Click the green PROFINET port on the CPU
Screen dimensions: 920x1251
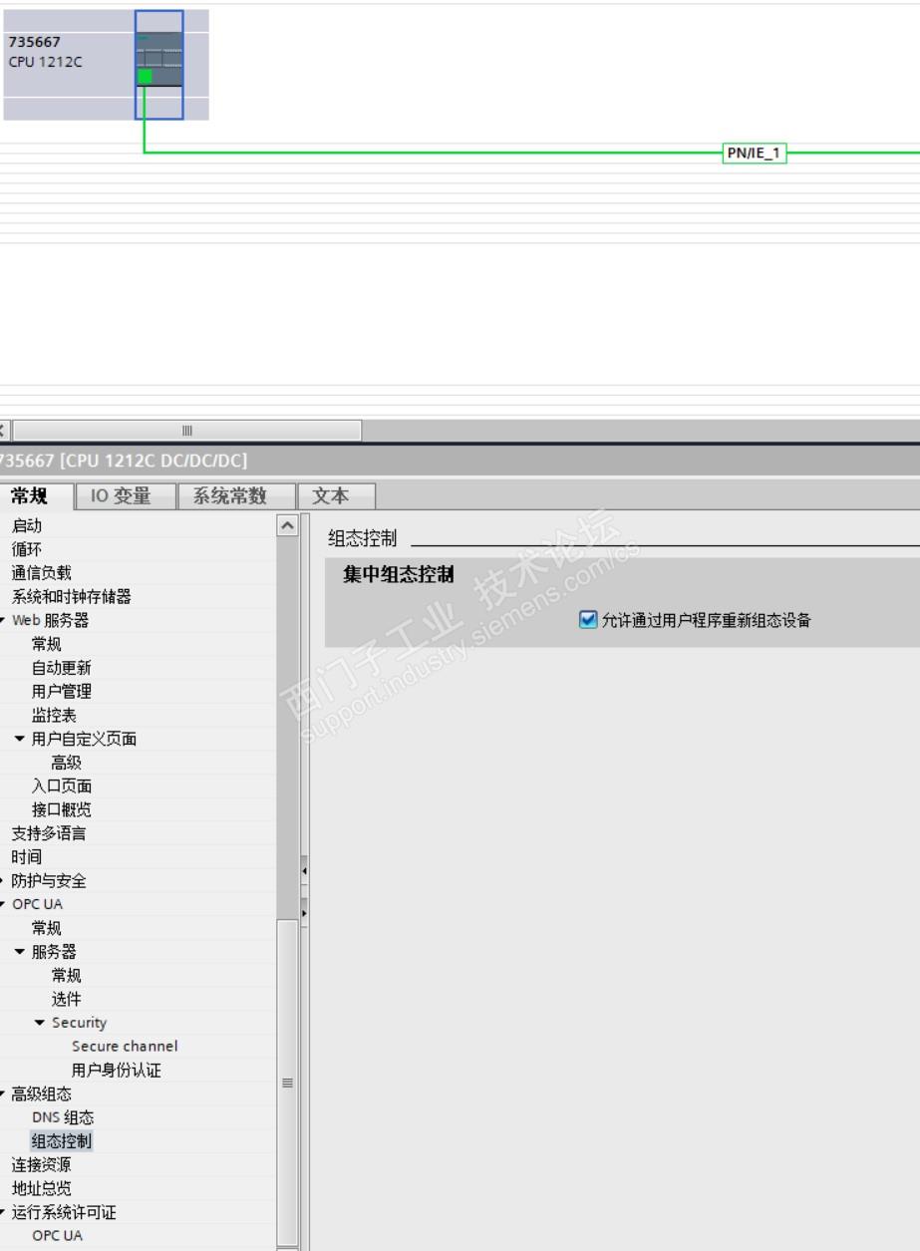click(145, 77)
